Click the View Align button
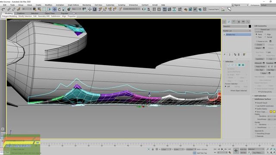This screenshot has width=276, height=155. click(x=260, y=70)
